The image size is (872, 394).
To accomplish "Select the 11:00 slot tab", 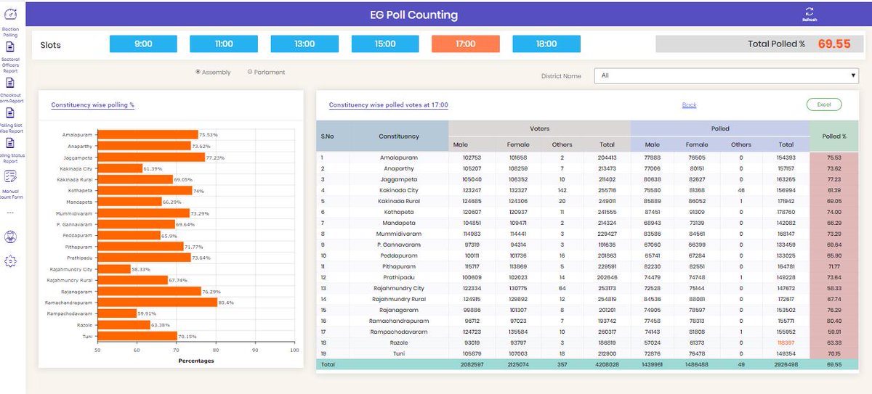I will click(224, 44).
